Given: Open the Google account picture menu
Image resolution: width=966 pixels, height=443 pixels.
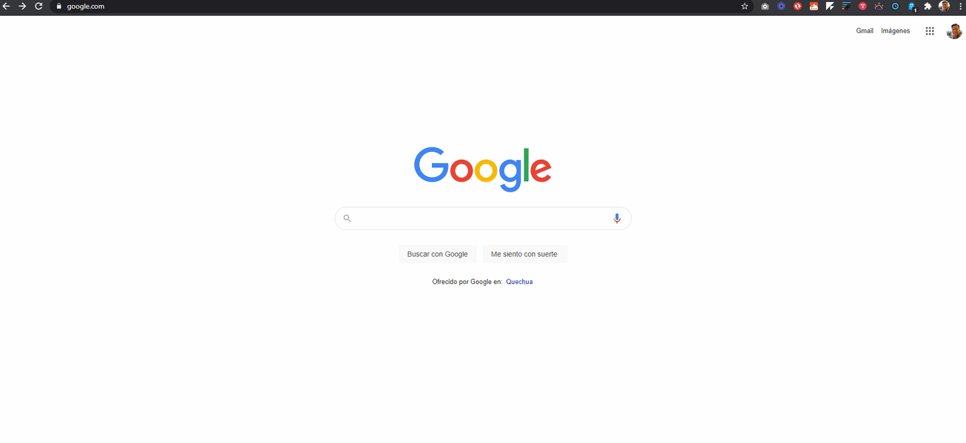Looking at the screenshot, I should click(x=954, y=31).
